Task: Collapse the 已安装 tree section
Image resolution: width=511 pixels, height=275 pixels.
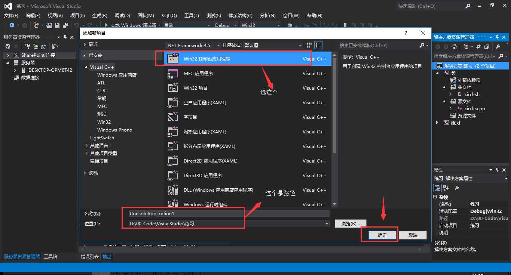Action: pos(85,55)
